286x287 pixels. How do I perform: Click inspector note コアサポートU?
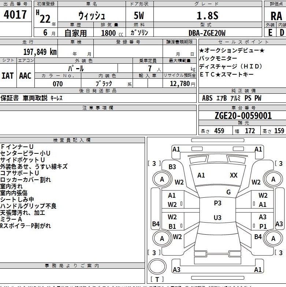20,173
